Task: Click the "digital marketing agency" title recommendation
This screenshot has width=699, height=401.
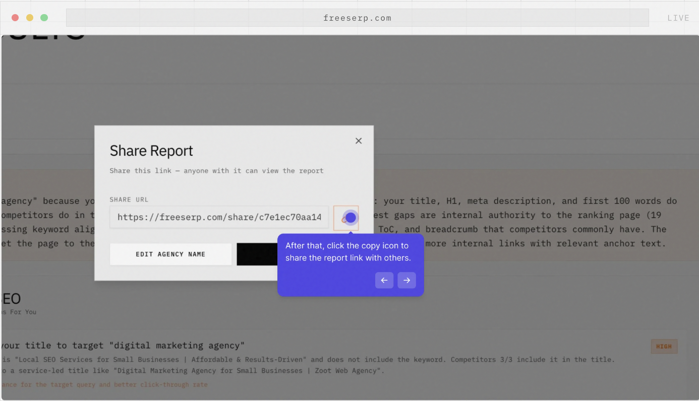Action: coord(123,346)
